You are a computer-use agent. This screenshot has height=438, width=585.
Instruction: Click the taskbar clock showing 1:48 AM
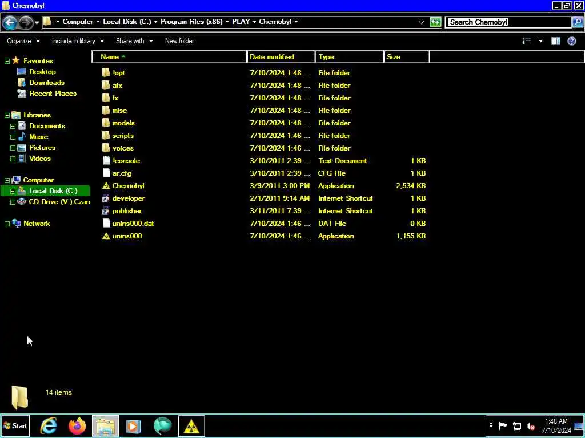556,425
